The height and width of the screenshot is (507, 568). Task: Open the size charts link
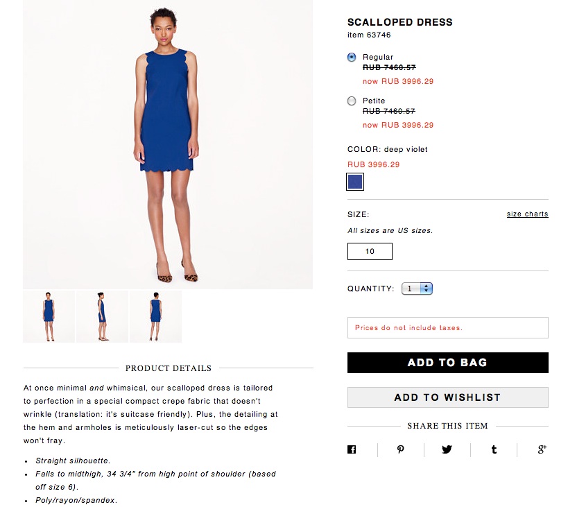527,214
